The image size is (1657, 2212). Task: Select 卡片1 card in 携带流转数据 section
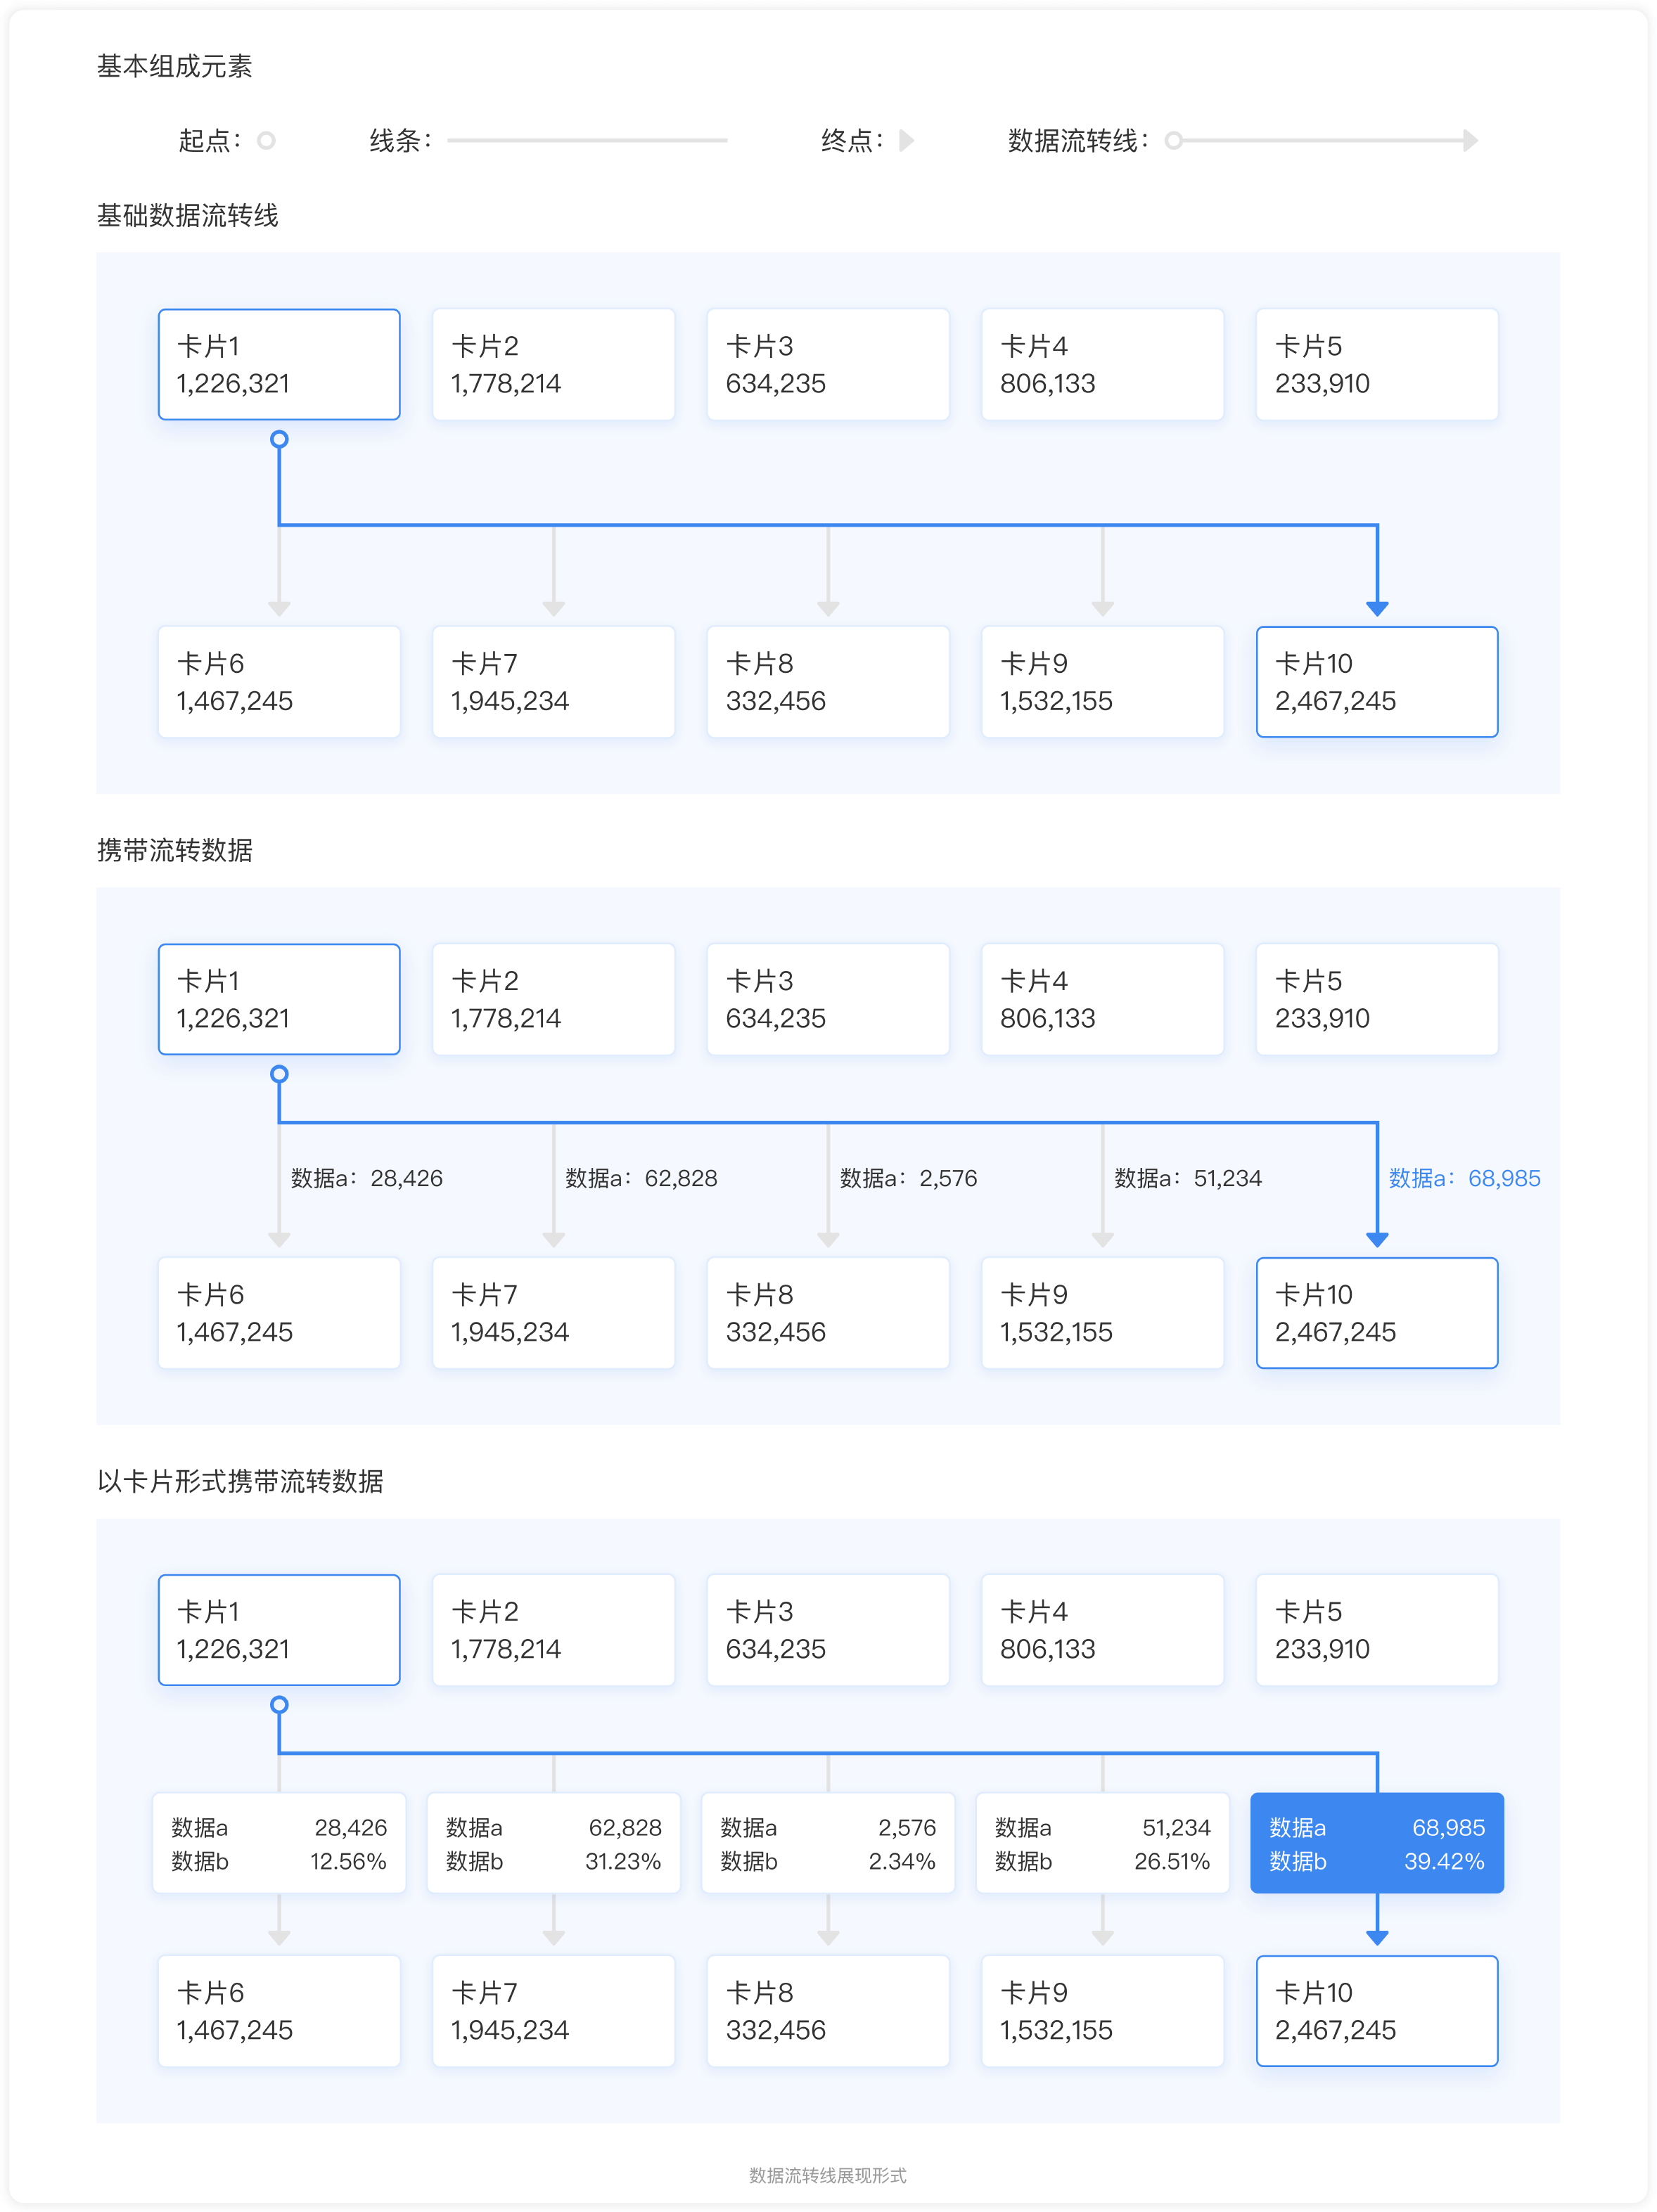[279, 999]
